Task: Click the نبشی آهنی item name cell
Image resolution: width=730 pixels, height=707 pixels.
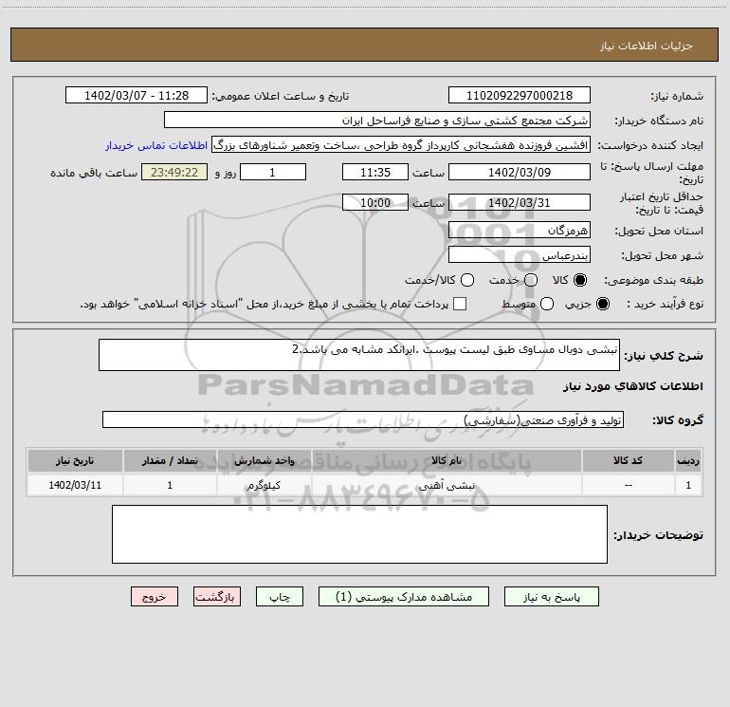Action: click(447, 485)
